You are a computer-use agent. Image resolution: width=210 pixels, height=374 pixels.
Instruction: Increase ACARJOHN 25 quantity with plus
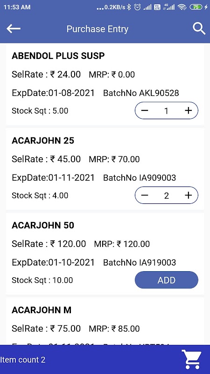pos(189,195)
